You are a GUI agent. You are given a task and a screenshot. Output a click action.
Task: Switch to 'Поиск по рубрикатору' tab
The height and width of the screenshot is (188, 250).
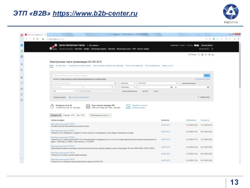152,65
